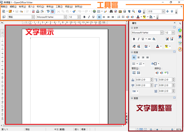Click above-paragraph spacing 0.00 field

(143, 80)
